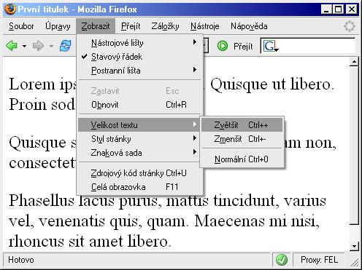The width and height of the screenshot is (362, 270).
Task: Expand the Velikost textu submenu
Action: click(x=139, y=125)
